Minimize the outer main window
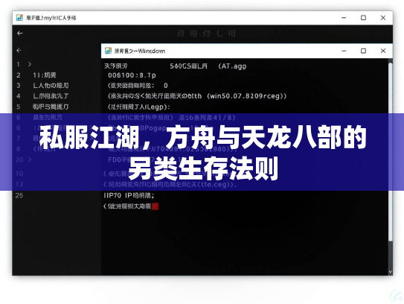404x304 pixels. click(x=344, y=18)
